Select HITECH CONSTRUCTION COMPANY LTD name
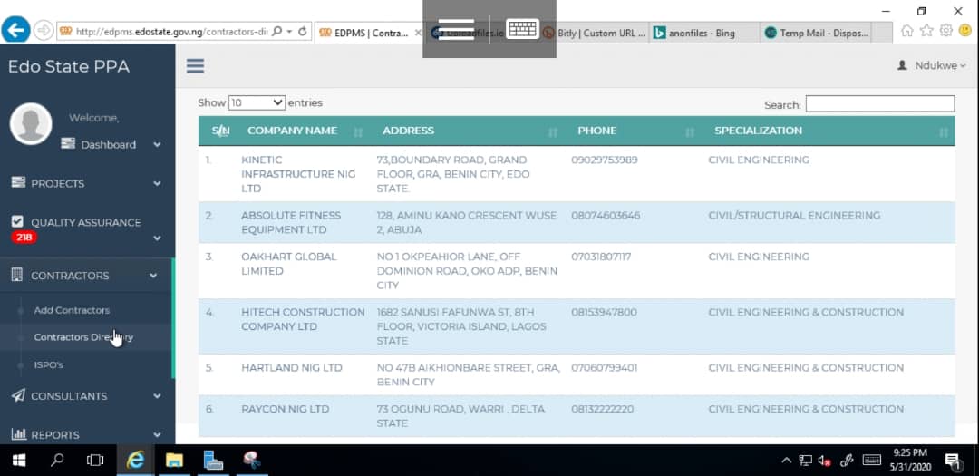The height and width of the screenshot is (476, 979). tap(303, 319)
